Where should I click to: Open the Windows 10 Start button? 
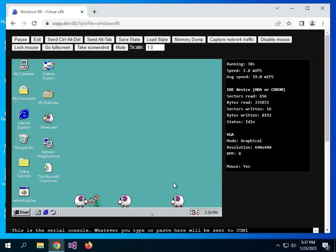click(8, 245)
